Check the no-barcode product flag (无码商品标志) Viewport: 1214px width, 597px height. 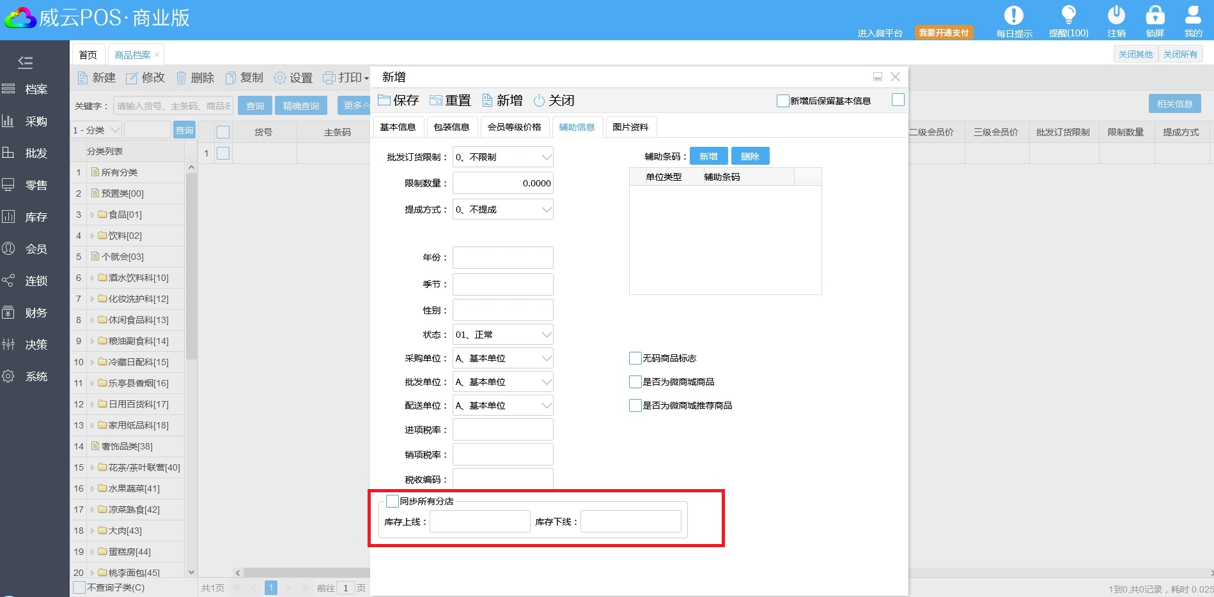point(635,358)
